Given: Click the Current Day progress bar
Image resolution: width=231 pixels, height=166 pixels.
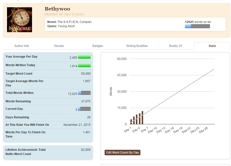Looking at the screenshot, I should (x=84, y=109).
